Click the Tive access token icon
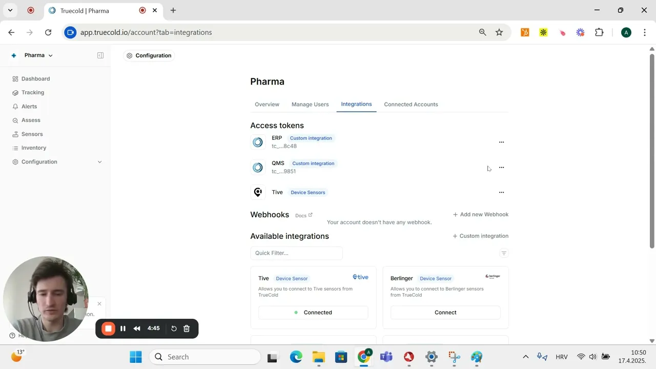Image resolution: width=656 pixels, height=369 pixels. pyautogui.click(x=258, y=192)
